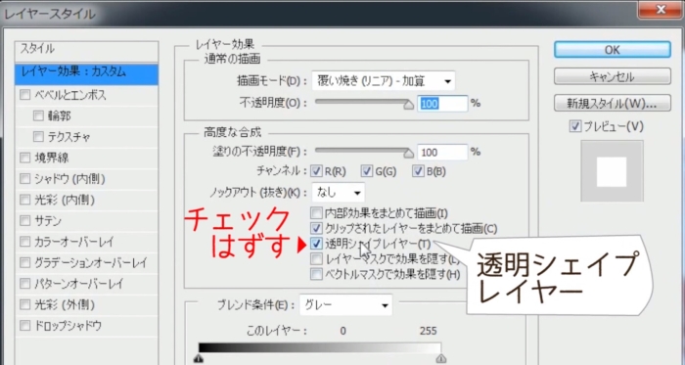Screen dimensions: 685x365
Task: Click the 不透明度 value input field
Action: [442, 104]
